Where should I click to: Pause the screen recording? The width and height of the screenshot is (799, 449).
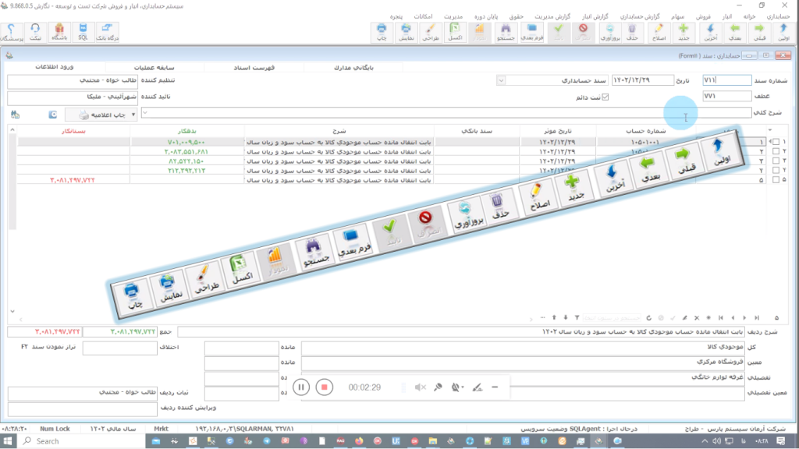[301, 387]
